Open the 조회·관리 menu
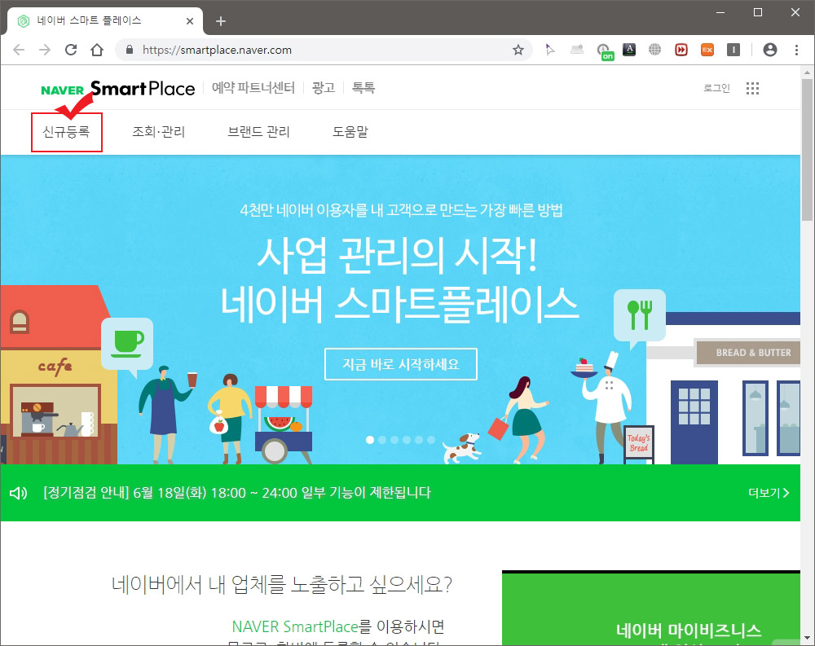Screen dimensions: 815x646 159,132
